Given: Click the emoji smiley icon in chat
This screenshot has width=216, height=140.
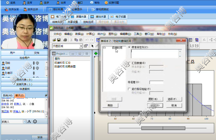Looking at the screenshot, I should point(35,121).
